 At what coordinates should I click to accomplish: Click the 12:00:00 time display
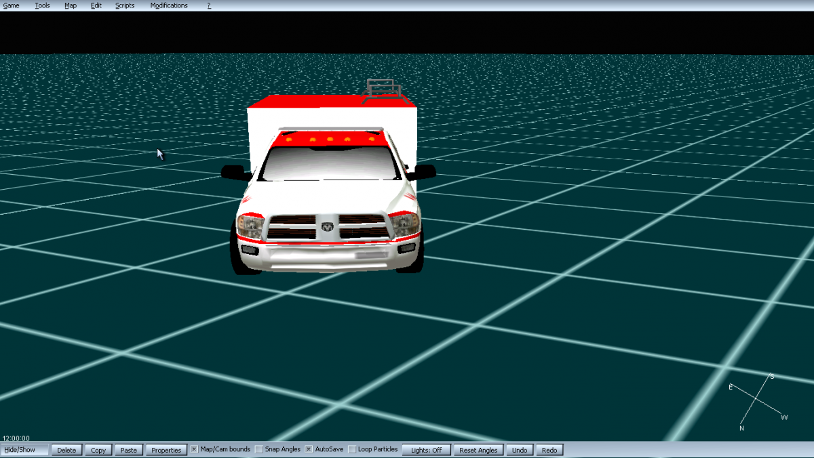[16, 438]
